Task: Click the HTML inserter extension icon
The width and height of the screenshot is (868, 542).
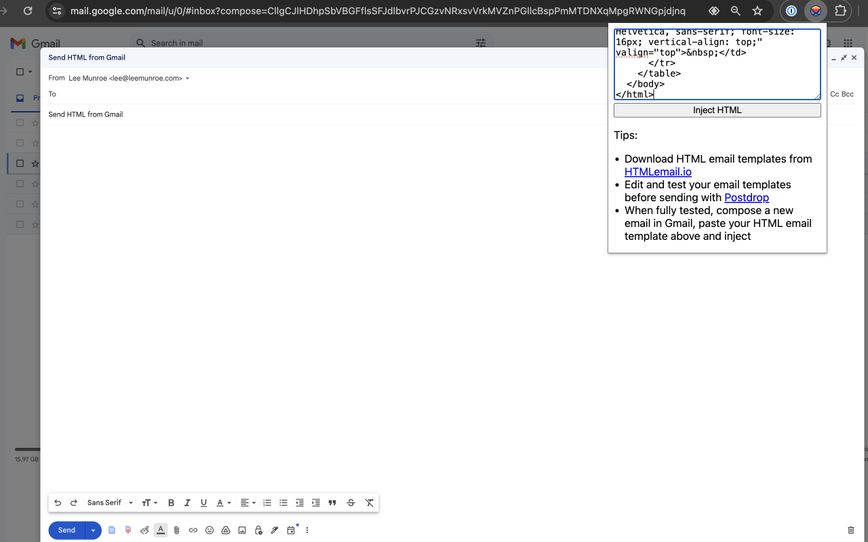Action: (x=816, y=11)
